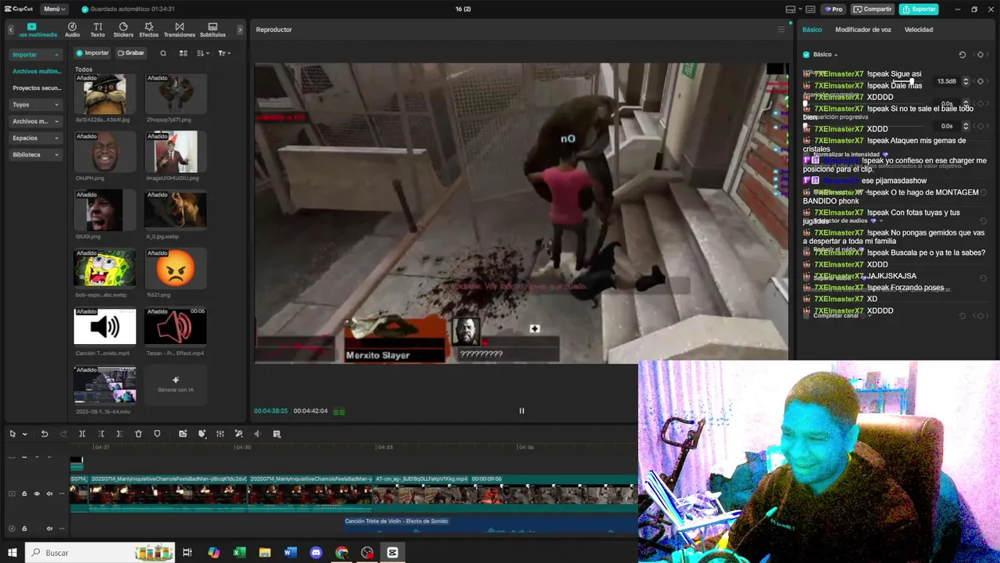Open the Efectos tab
Screen dimensions: 1000x563
point(148,30)
